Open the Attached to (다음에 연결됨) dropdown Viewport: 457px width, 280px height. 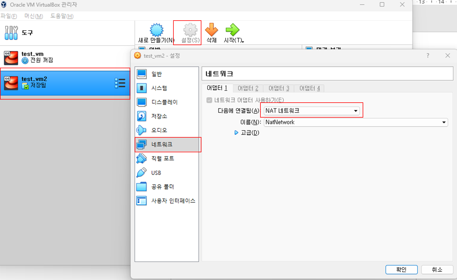pyautogui.click(x=312, y=111)
